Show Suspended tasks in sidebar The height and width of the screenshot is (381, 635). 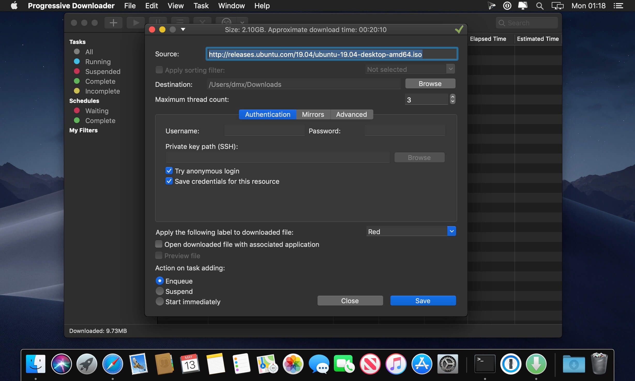tap(103, 72)
